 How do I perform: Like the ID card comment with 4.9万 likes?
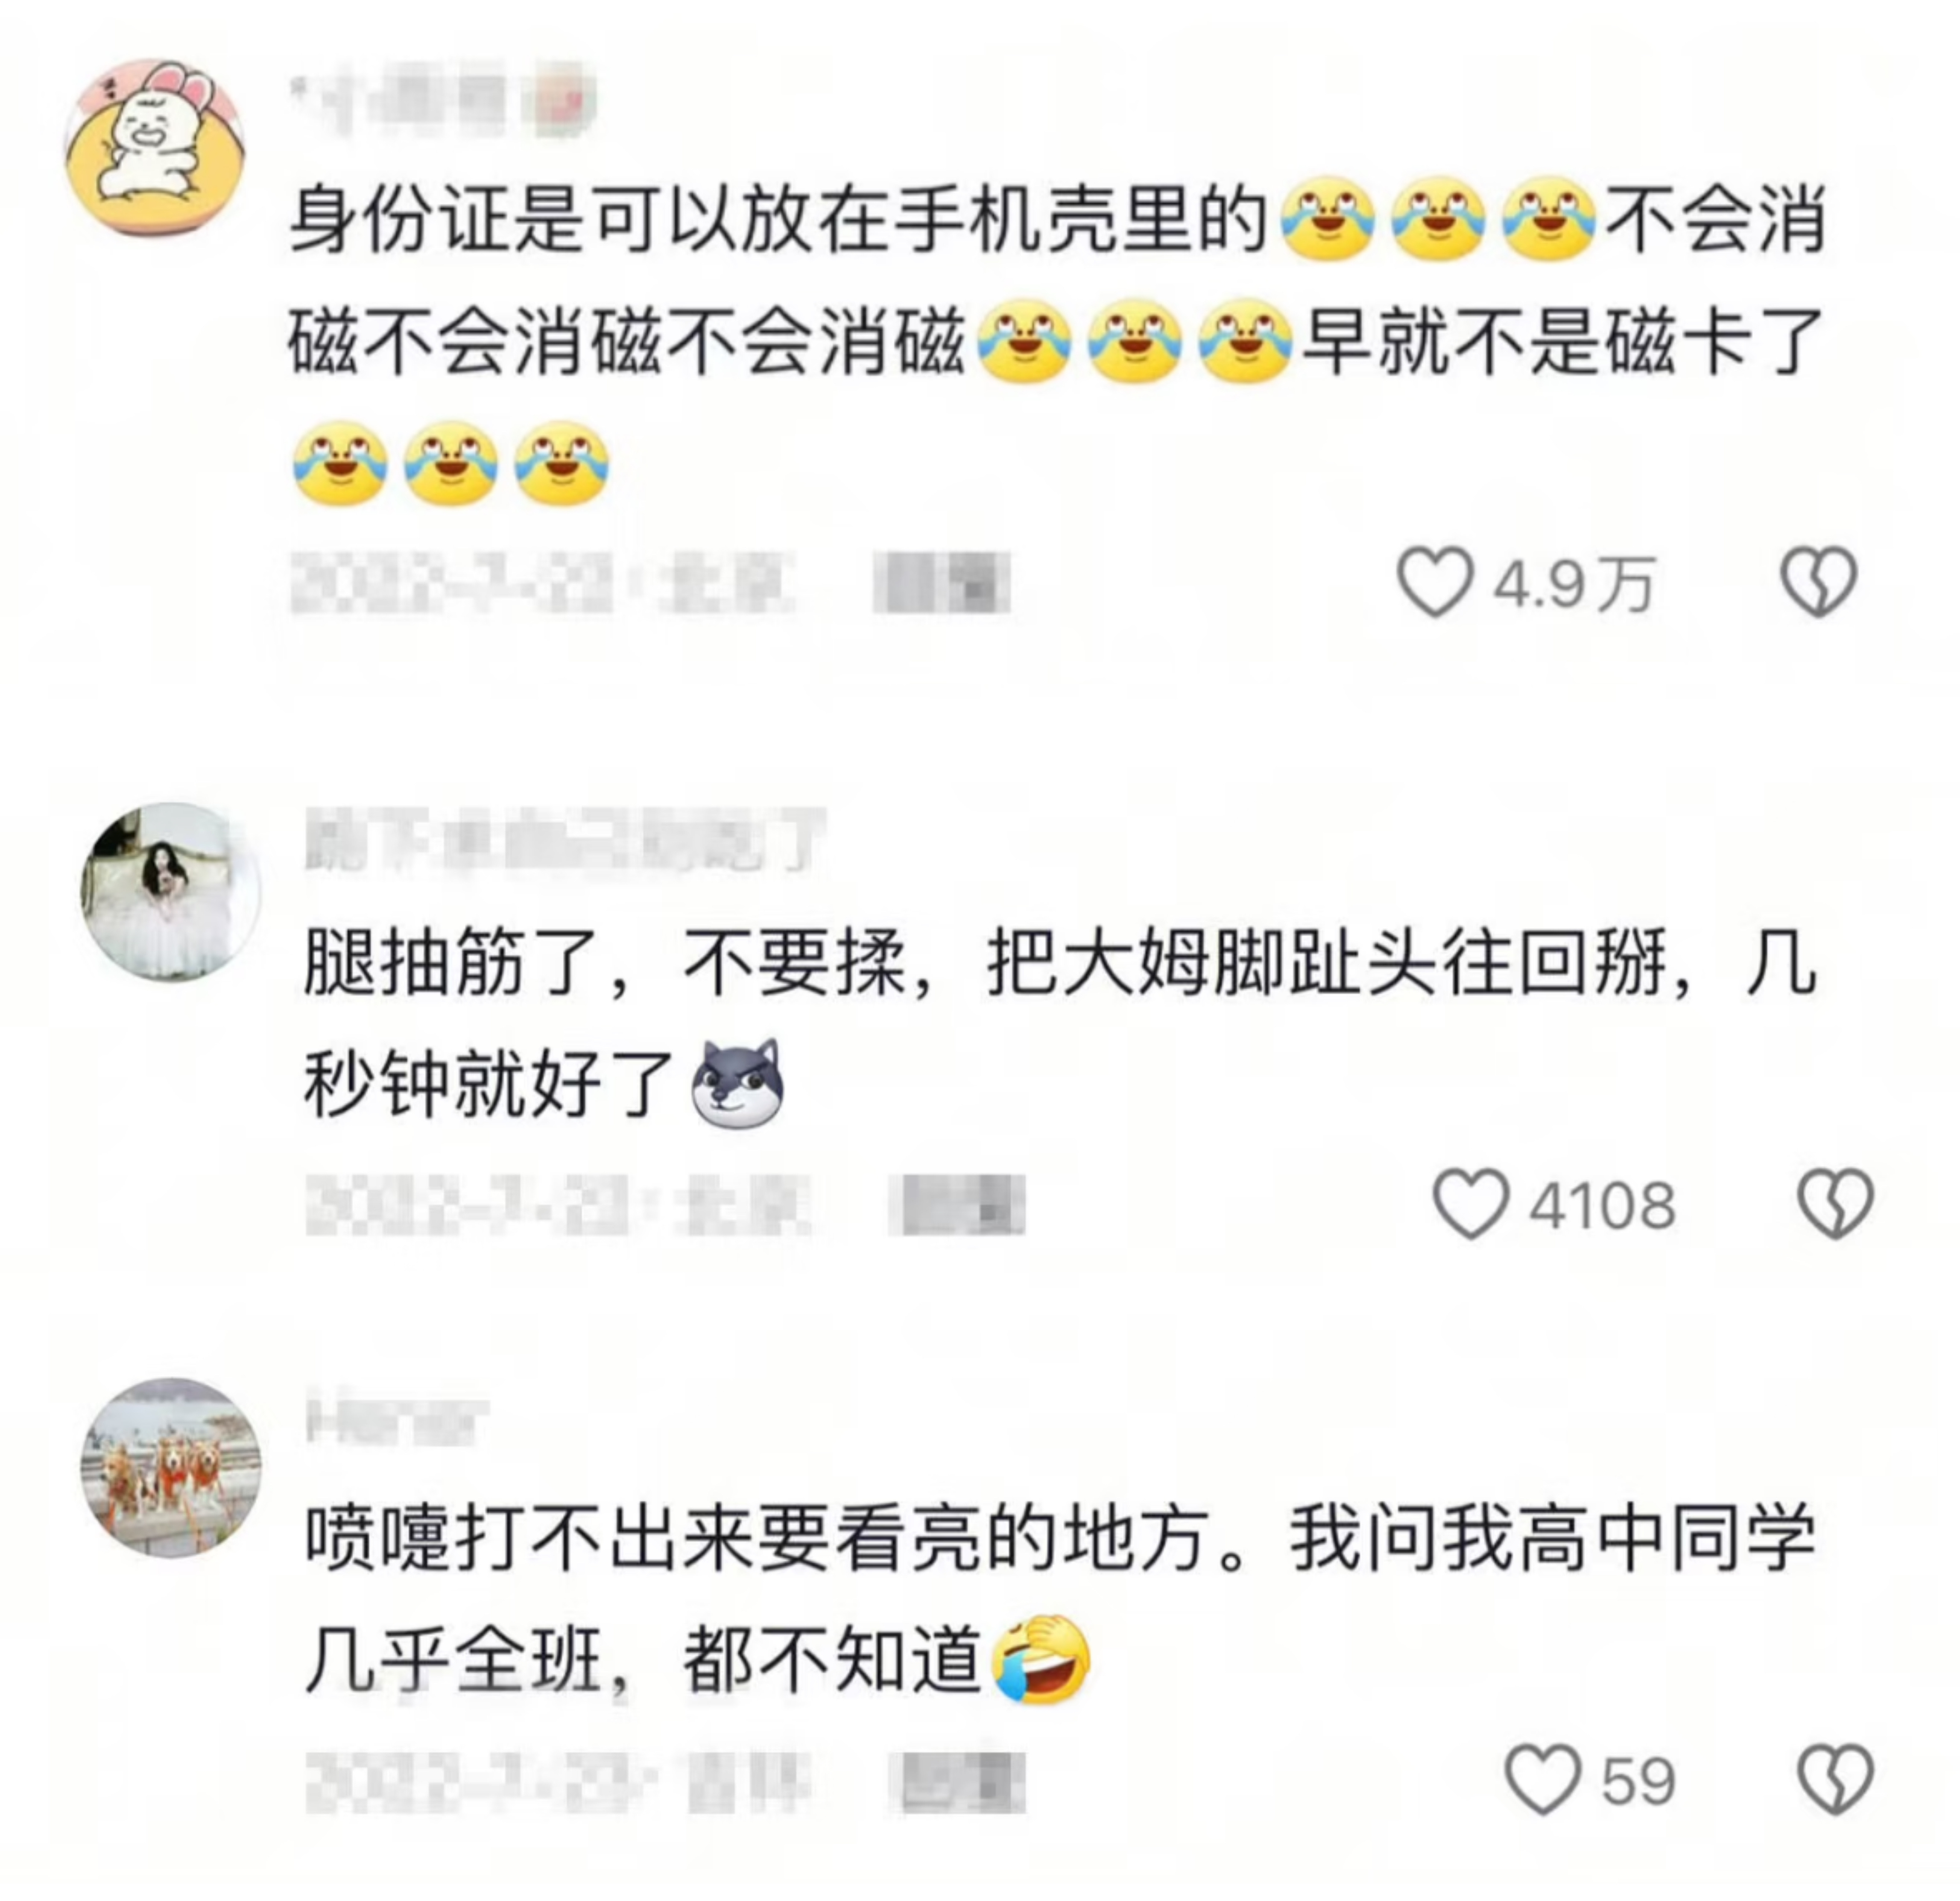tap(1435, 582)
